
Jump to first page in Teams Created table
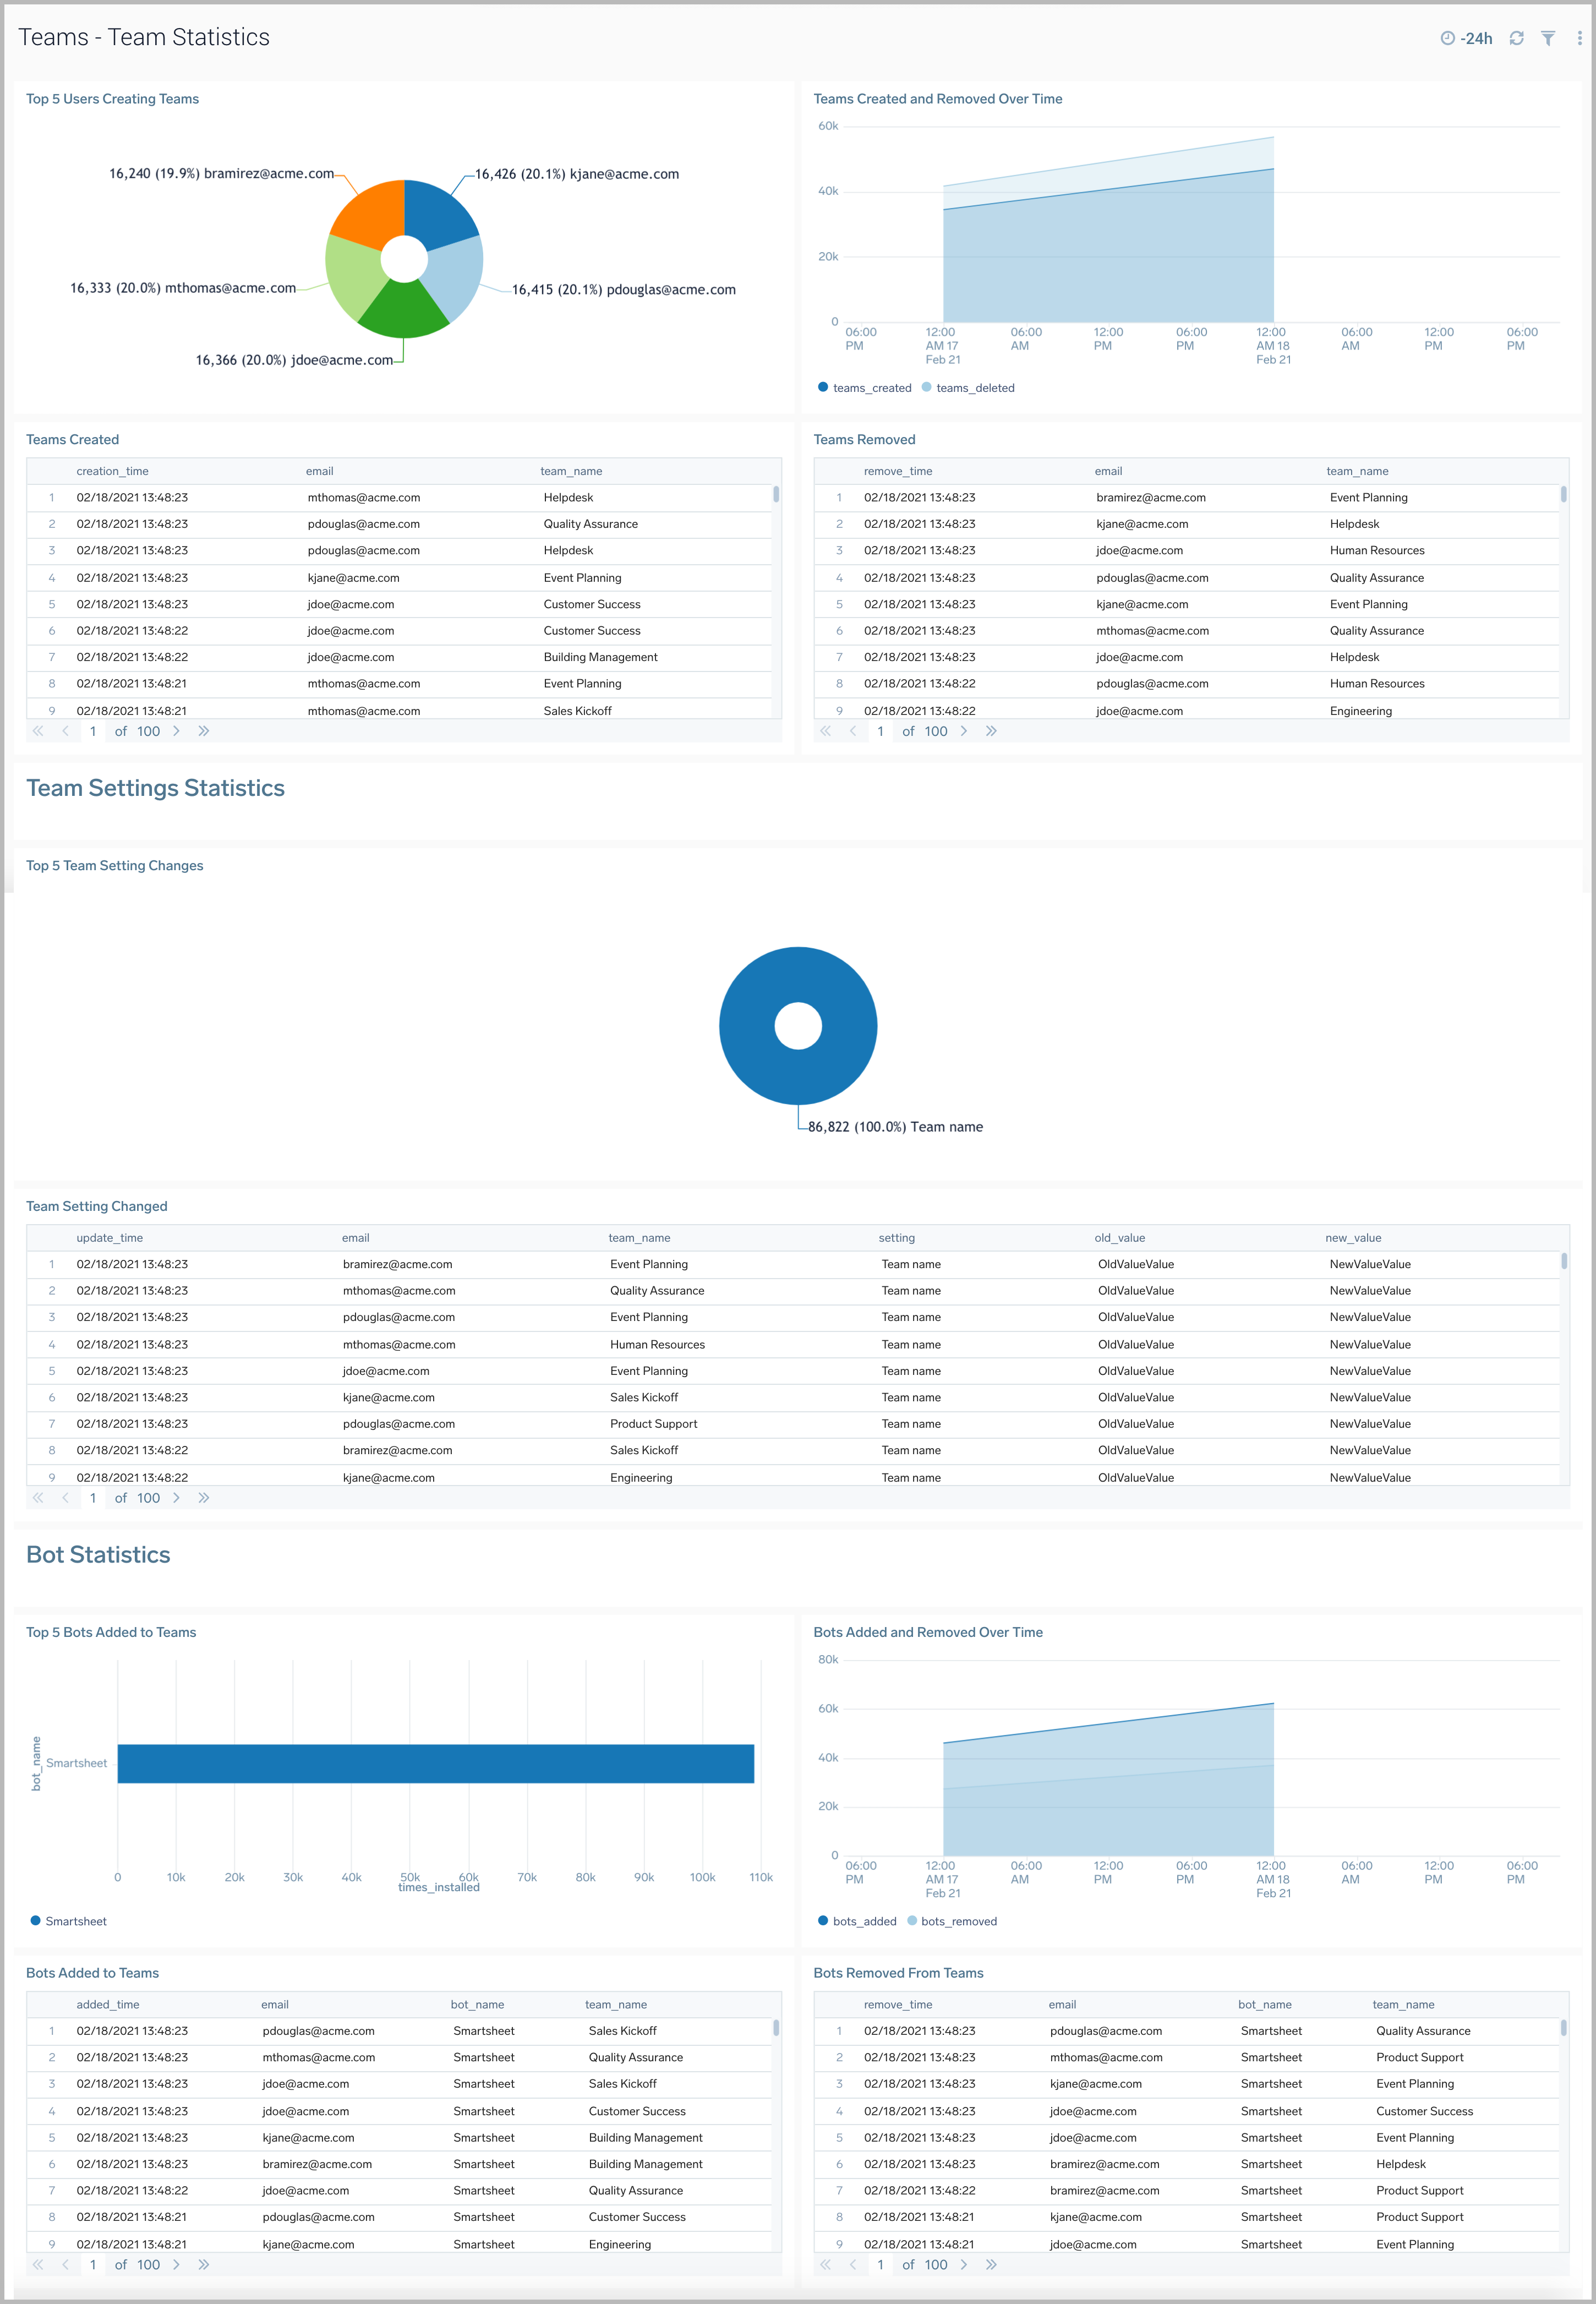(x=38, y=731)
